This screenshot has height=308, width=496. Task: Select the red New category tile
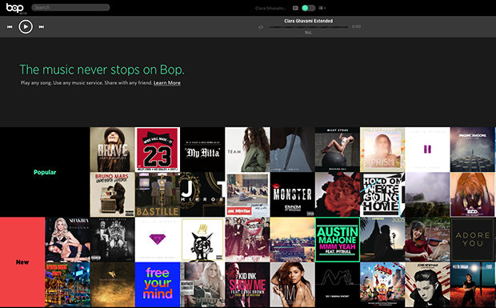coord(22,262)
